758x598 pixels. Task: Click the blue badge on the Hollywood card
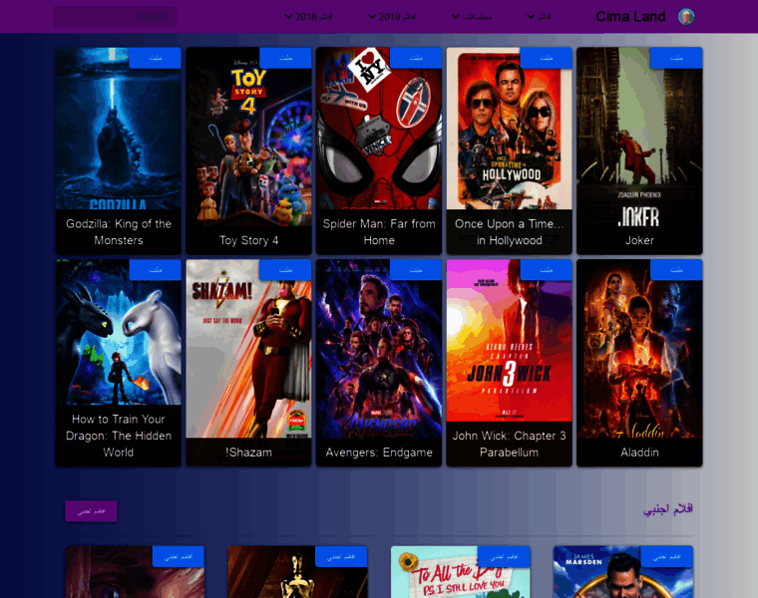547,58
